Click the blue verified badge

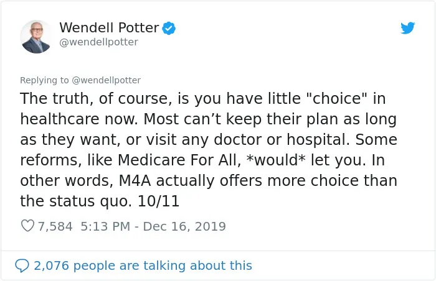tap(169, 28)
